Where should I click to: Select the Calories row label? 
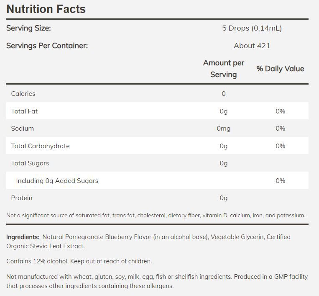pyautogui.click(x=23, y=94)
